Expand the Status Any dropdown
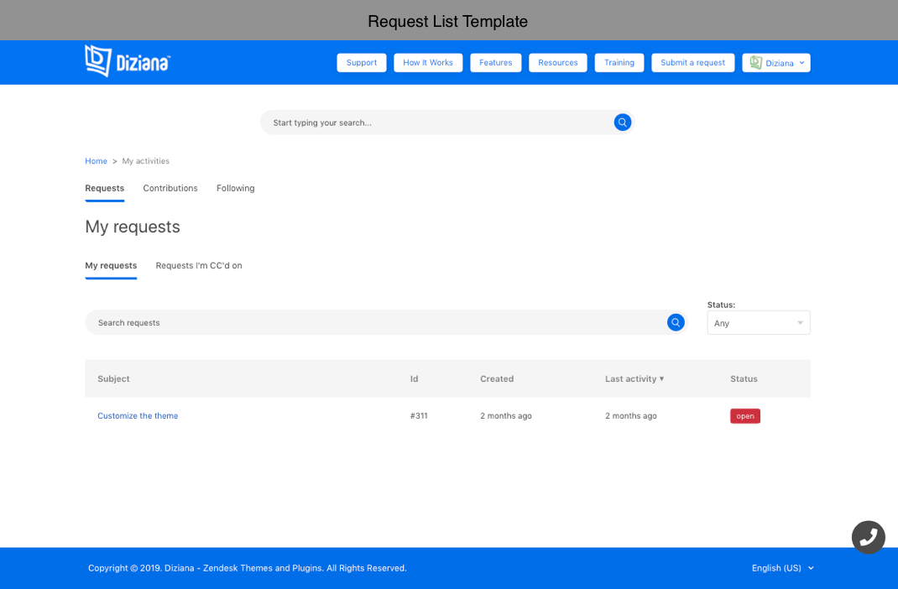The width and height of the screenshot is (898, 589). click(758, 323)
